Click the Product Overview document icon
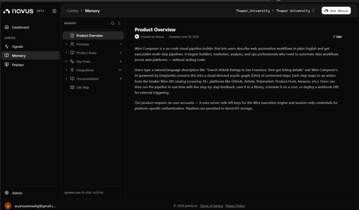The height and width of the screenshot is (210, 359). point(72,36)
